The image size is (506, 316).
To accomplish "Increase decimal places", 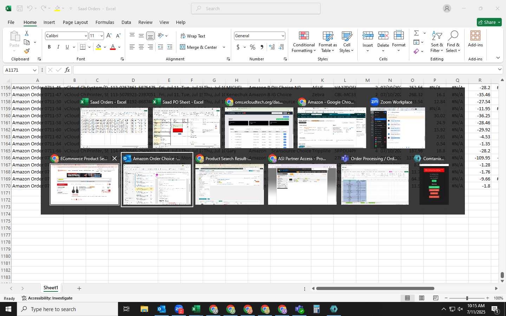I will click(x=272, y=47).
